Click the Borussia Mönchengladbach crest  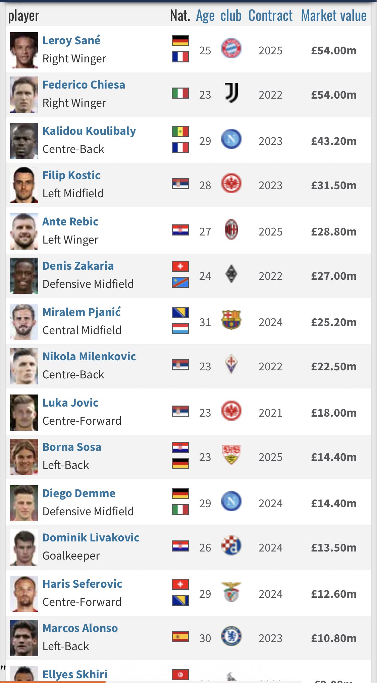coord(231,274)
